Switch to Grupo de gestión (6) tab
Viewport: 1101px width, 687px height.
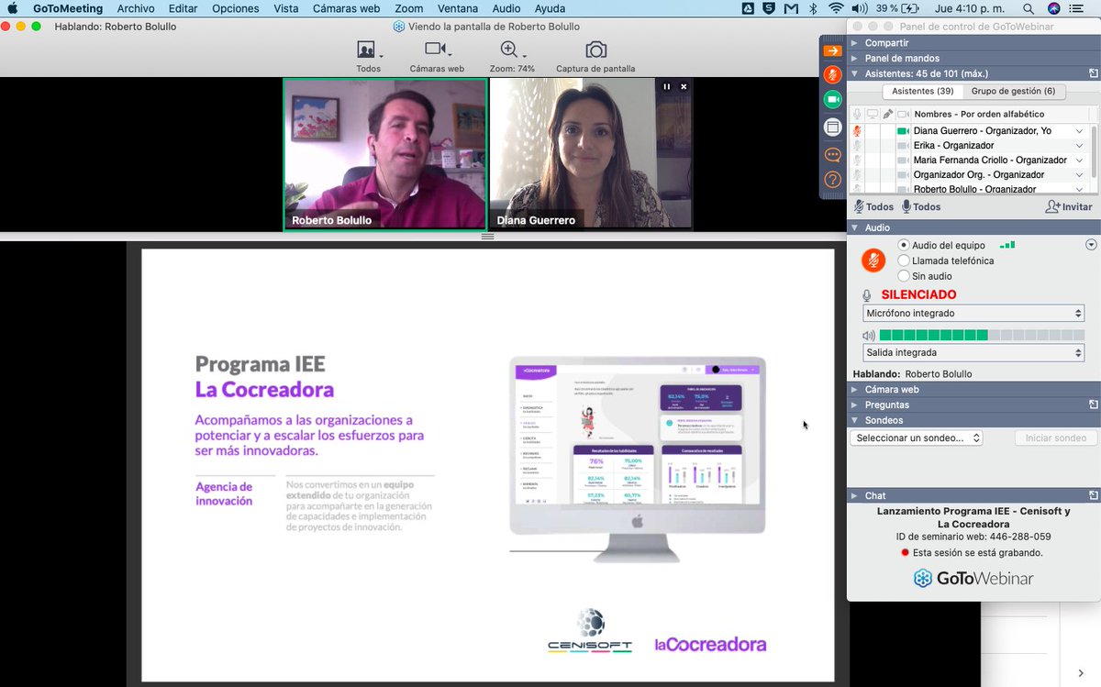[1013, 91]
